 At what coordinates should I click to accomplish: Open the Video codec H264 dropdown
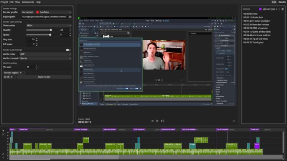point(49,25)
